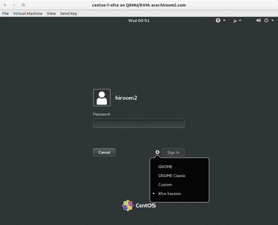
Task: Open the session settings gear icon
Action: tap(157, 152)
